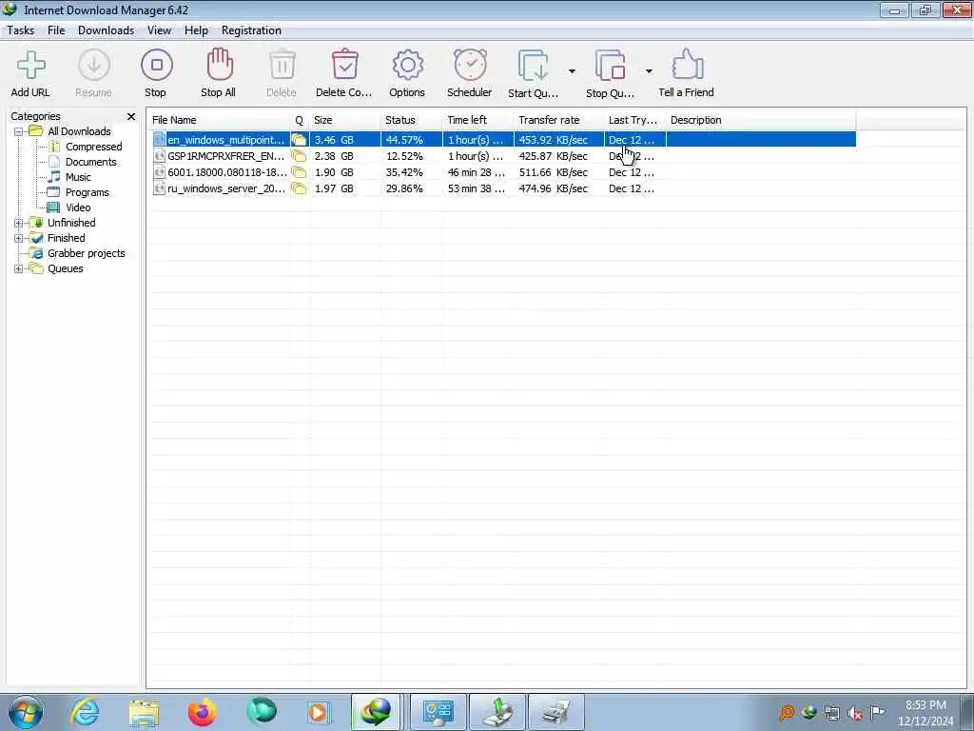The height and width of the screenshot is (731, 974).
Task: Select the GSP1RMCPRXFRER_EN download row
Action: [x=503, y=156]
